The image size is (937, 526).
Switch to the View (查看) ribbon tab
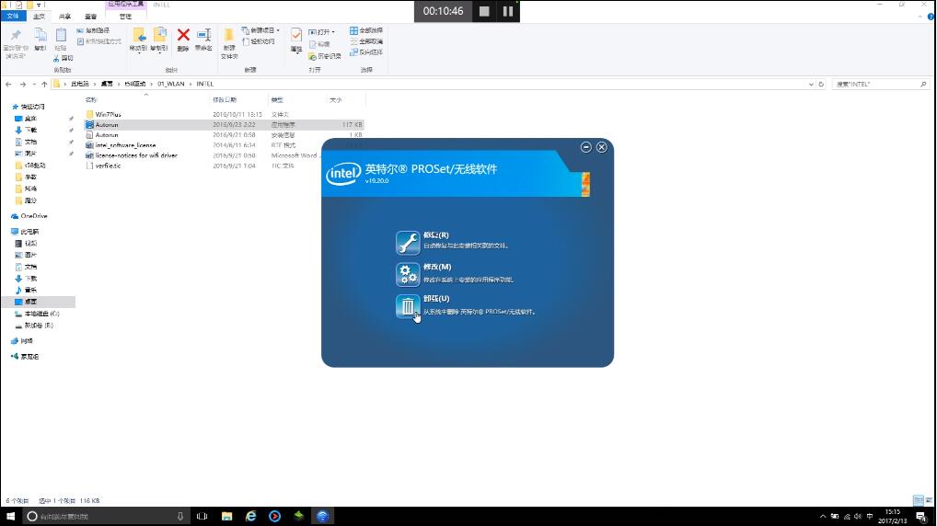pos(90,17)
